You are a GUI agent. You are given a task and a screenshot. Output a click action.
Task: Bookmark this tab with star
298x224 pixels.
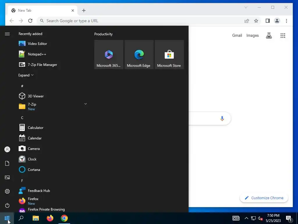256,21
